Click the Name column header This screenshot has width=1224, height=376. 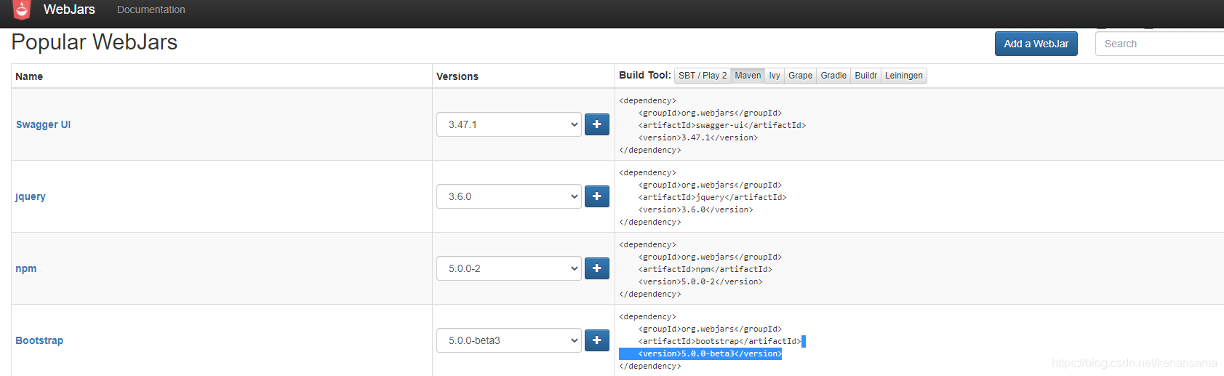[29, 76]
